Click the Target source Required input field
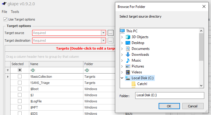 click(67, 33)
